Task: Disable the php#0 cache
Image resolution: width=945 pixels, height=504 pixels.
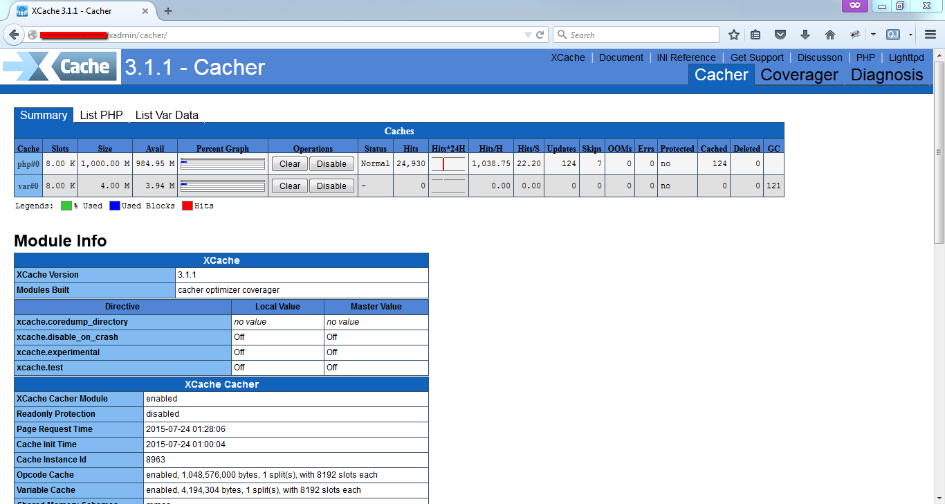Action: (x=331, y=164)
